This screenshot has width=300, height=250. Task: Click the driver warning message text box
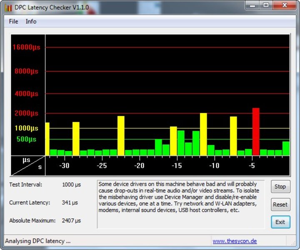pos(180,204)
